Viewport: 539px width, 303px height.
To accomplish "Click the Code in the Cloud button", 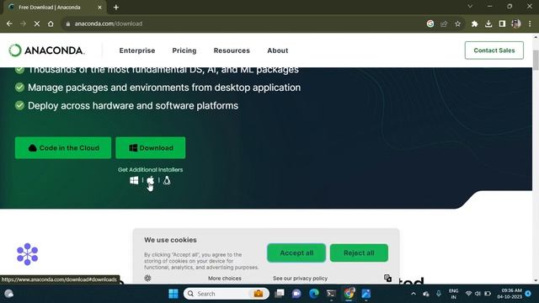I will click(63, 148).
